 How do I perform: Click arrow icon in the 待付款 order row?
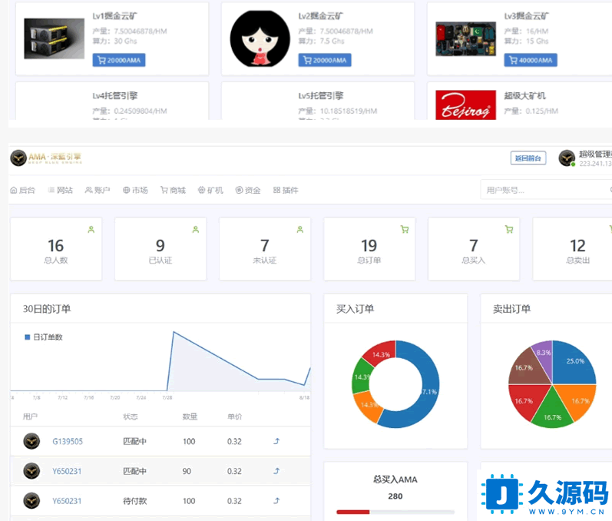[276, 501]
